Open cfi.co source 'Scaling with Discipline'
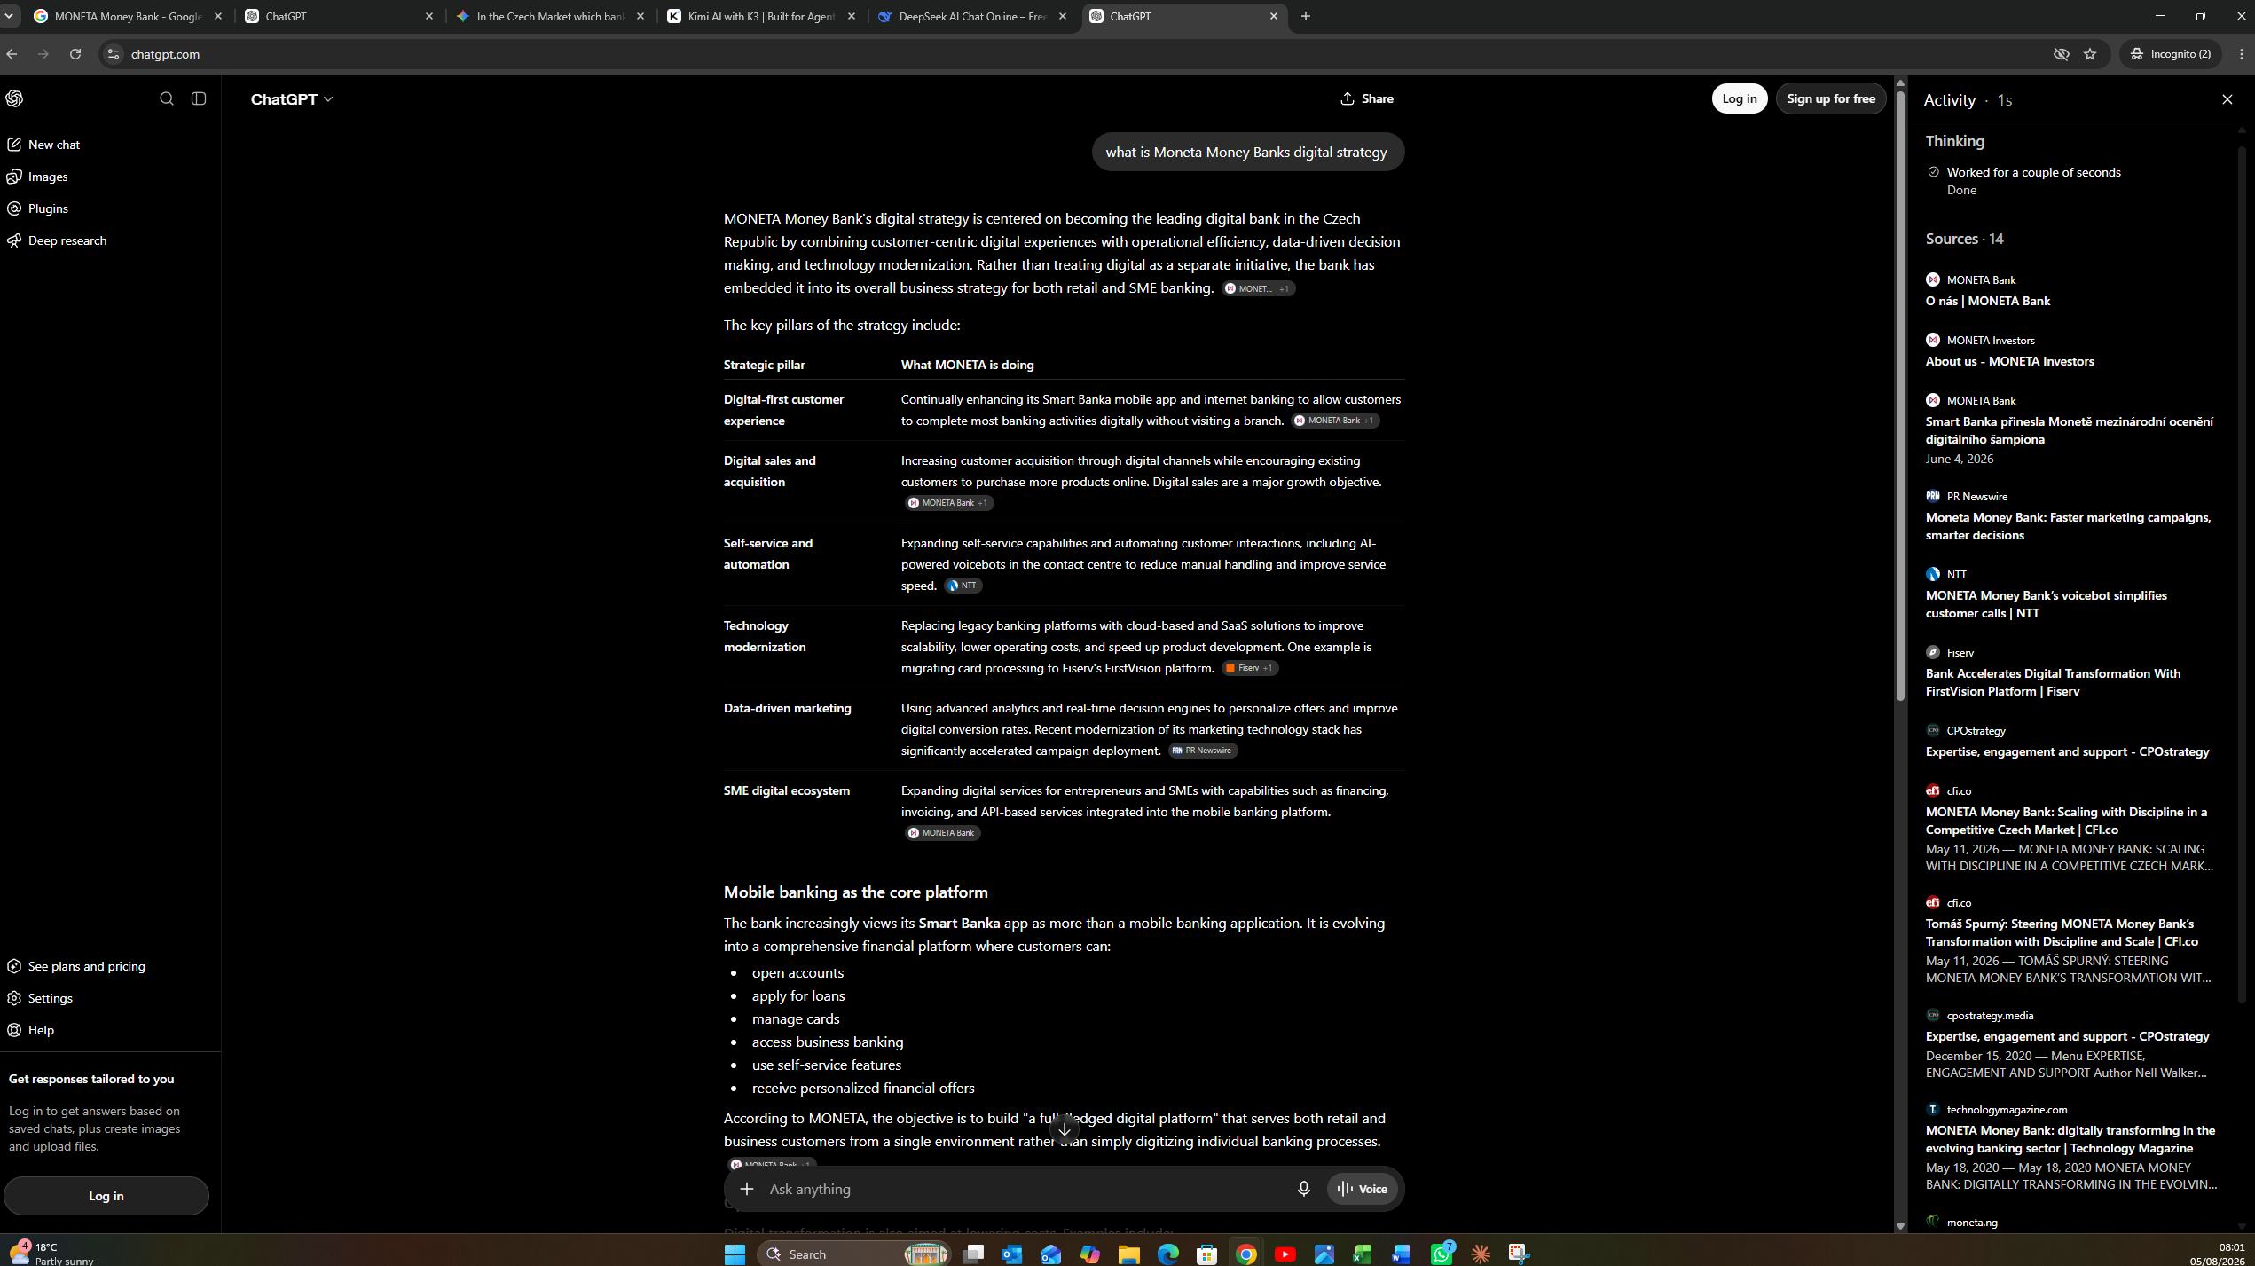Viewport: 2255px width, 1266px height. [2066, 821]
